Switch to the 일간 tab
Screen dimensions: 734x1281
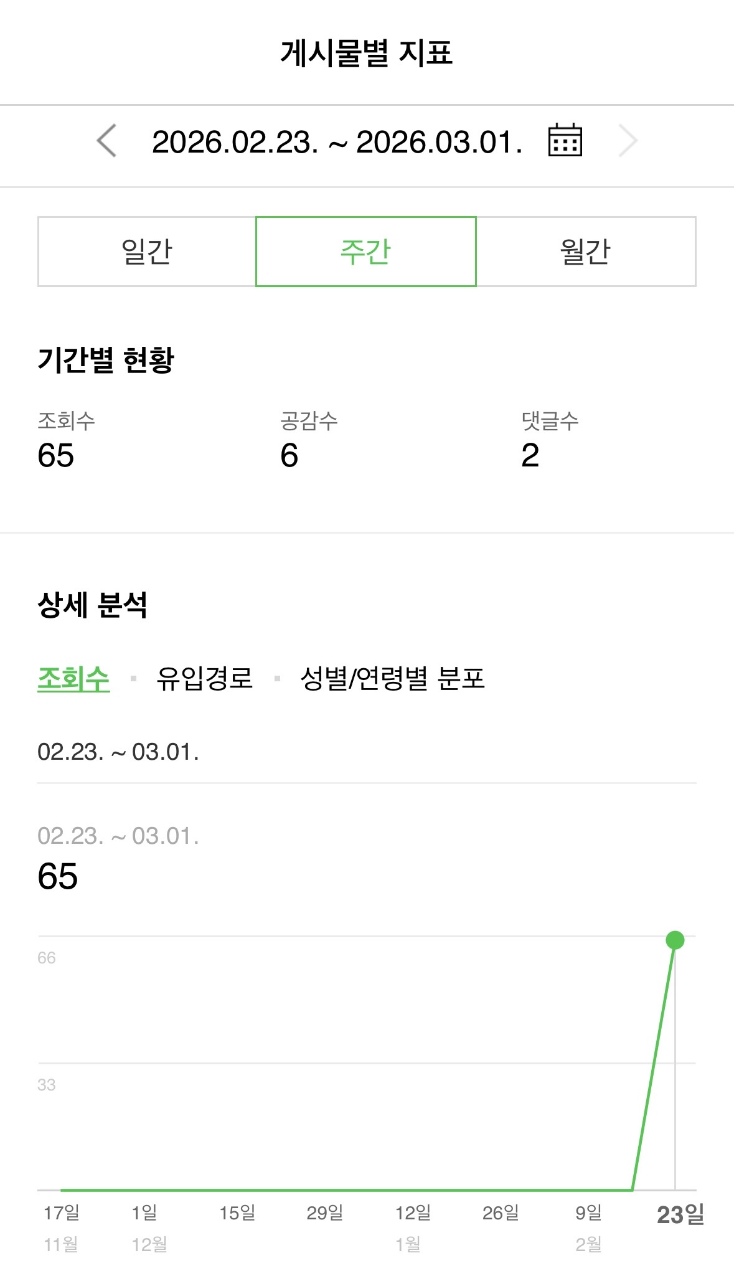click(147, 252)
